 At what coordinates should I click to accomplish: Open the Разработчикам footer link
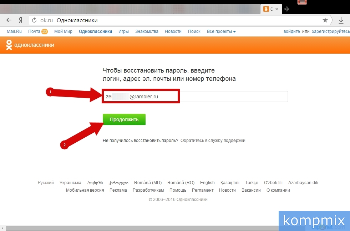pyautogui.click(x=148, y=190)
